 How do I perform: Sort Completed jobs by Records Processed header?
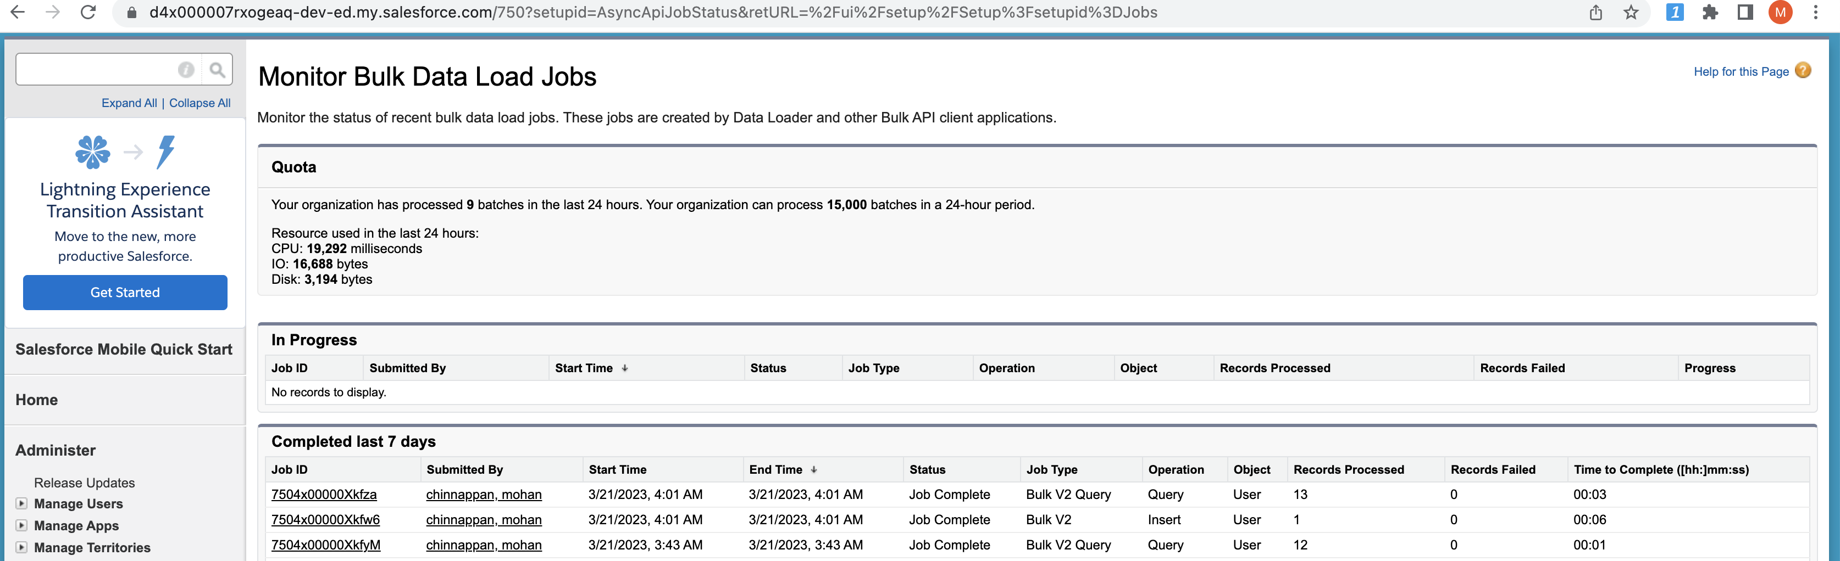1349,470
